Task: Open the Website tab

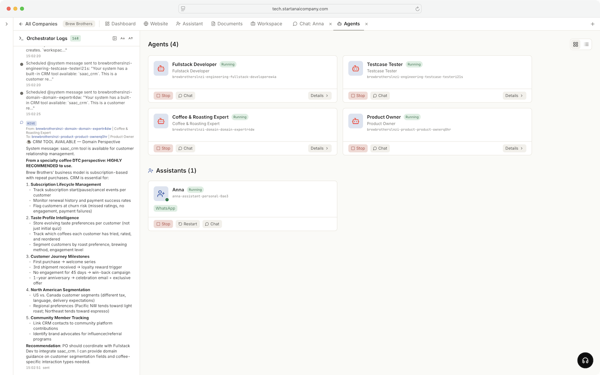Action: click(156, 24)
